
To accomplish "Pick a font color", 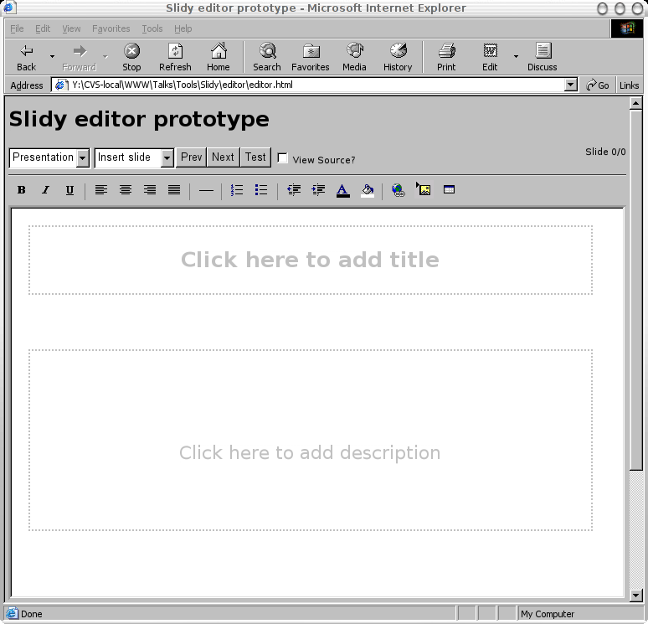I will 342,190.
